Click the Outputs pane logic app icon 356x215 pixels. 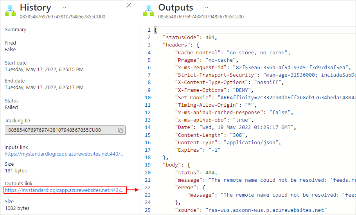(149, 11)
